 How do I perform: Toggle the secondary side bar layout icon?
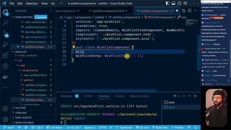pyautogui.click(x=179, y=3)
